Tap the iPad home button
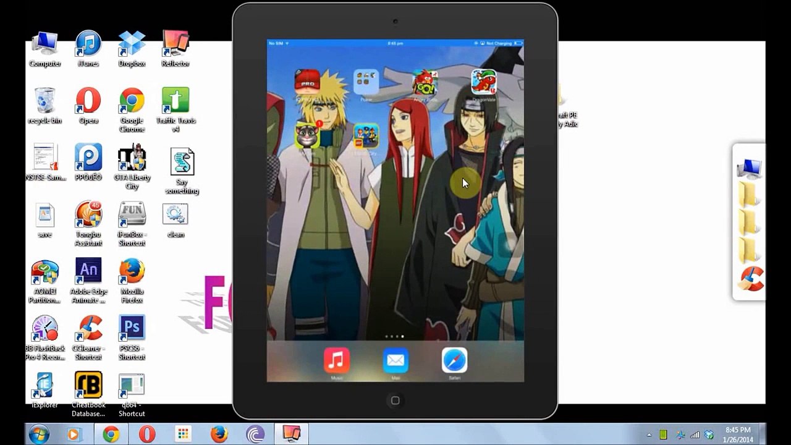 click(x=395, y=400)
